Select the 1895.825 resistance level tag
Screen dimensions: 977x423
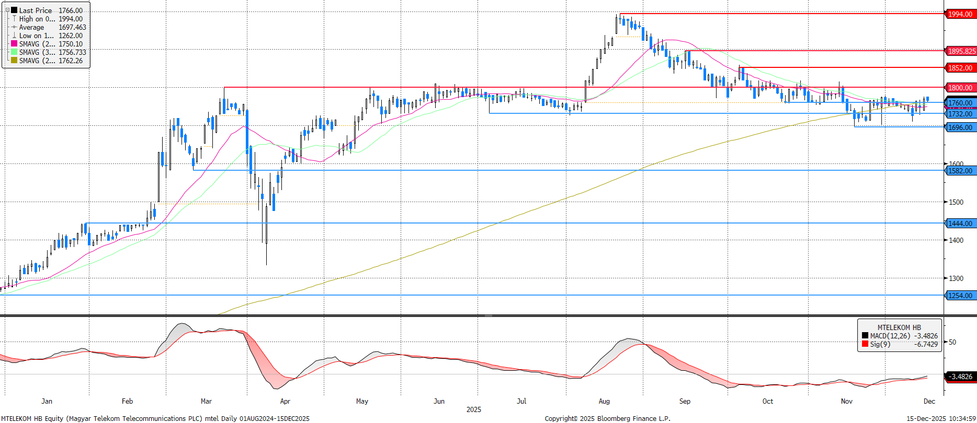[961, 51]
